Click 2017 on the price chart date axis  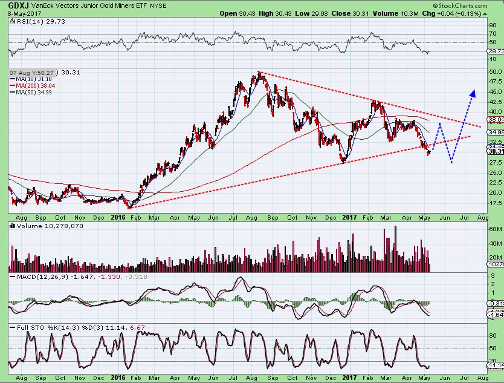click(x=349, y=217)
